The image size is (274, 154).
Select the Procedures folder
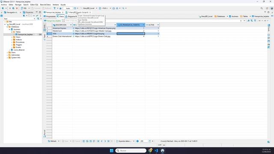(x=19, y=42)
